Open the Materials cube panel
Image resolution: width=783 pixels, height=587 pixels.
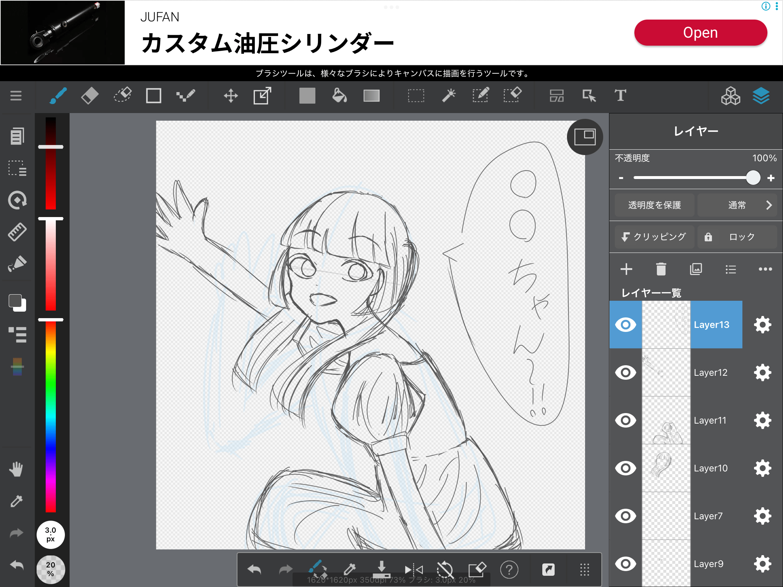pyautogui.click(x=730, y=96)
